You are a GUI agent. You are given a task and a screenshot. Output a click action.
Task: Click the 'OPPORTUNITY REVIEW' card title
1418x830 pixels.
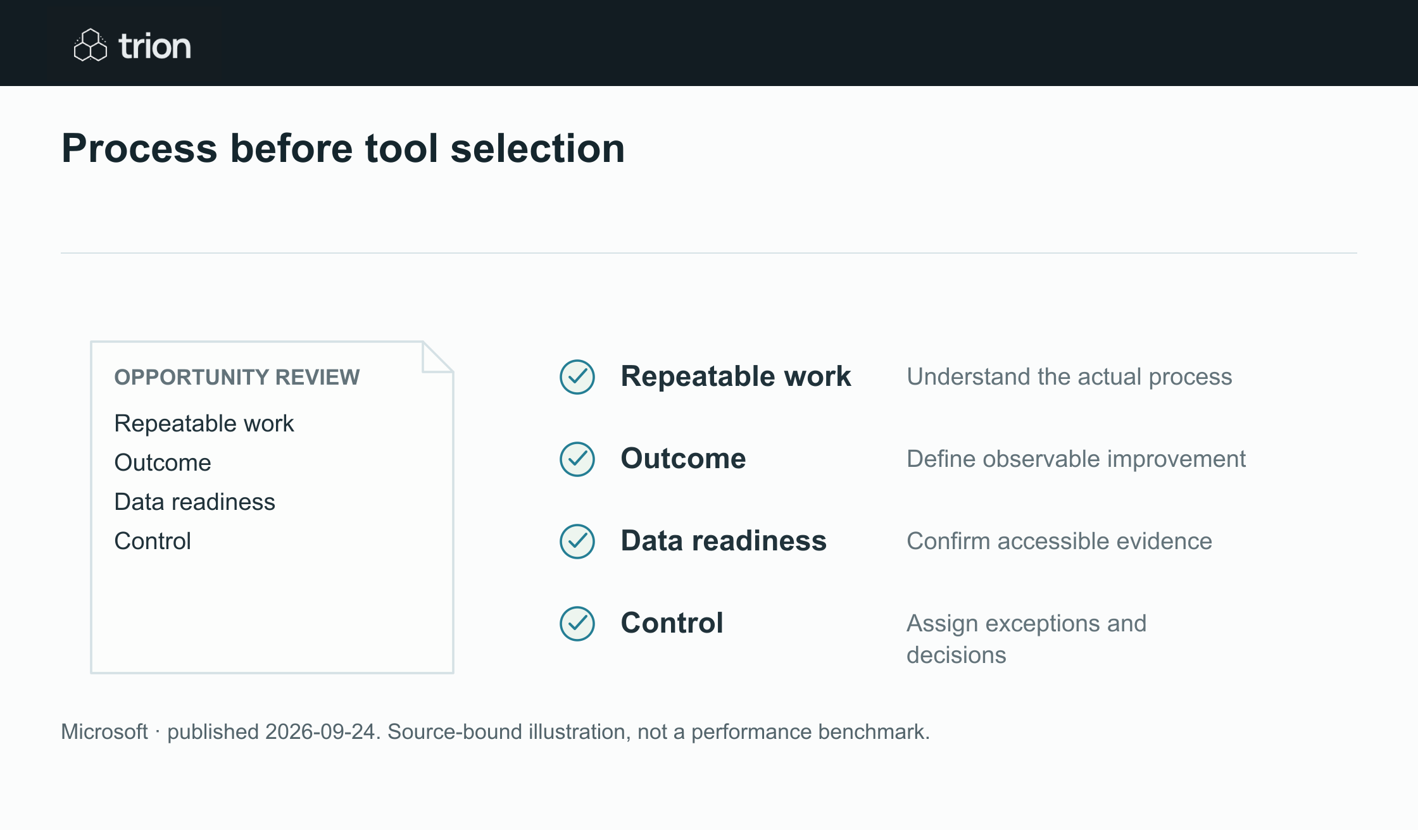[237, 377]
